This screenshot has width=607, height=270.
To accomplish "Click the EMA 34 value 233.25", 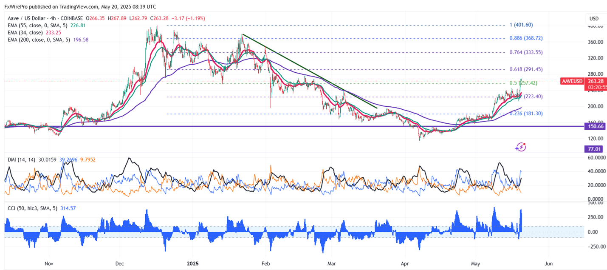I will click(54, 32).
